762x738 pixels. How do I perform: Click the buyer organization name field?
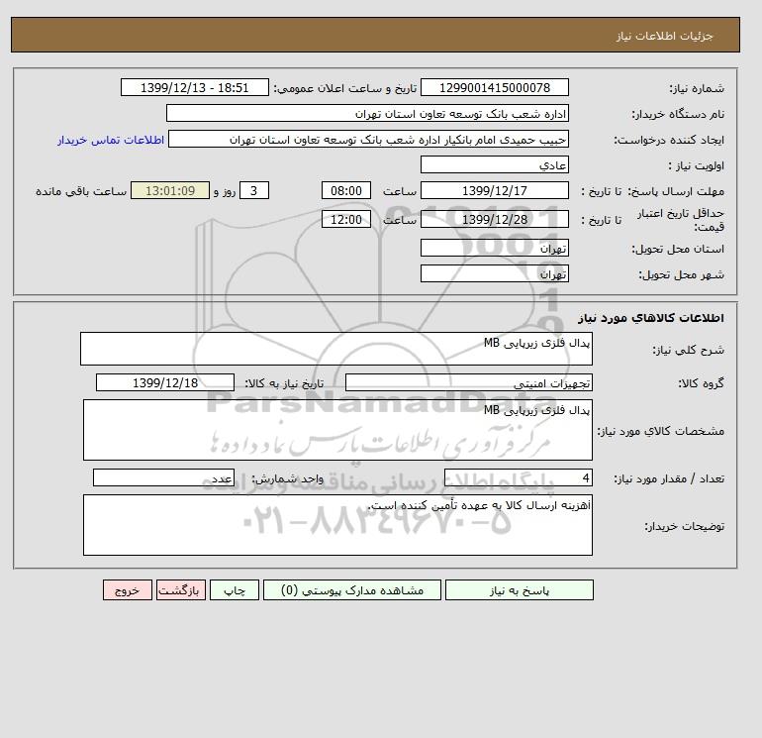pos(367,113)
